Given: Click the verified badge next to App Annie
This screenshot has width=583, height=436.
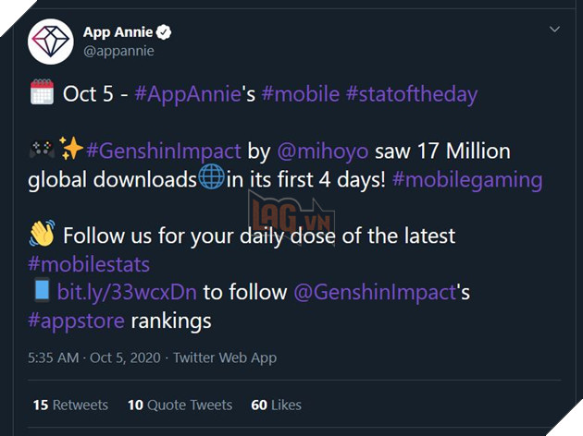Looking at the screenshot, I should (164, 32).
